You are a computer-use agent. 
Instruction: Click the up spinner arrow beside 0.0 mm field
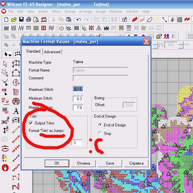(x=181, y=43)
